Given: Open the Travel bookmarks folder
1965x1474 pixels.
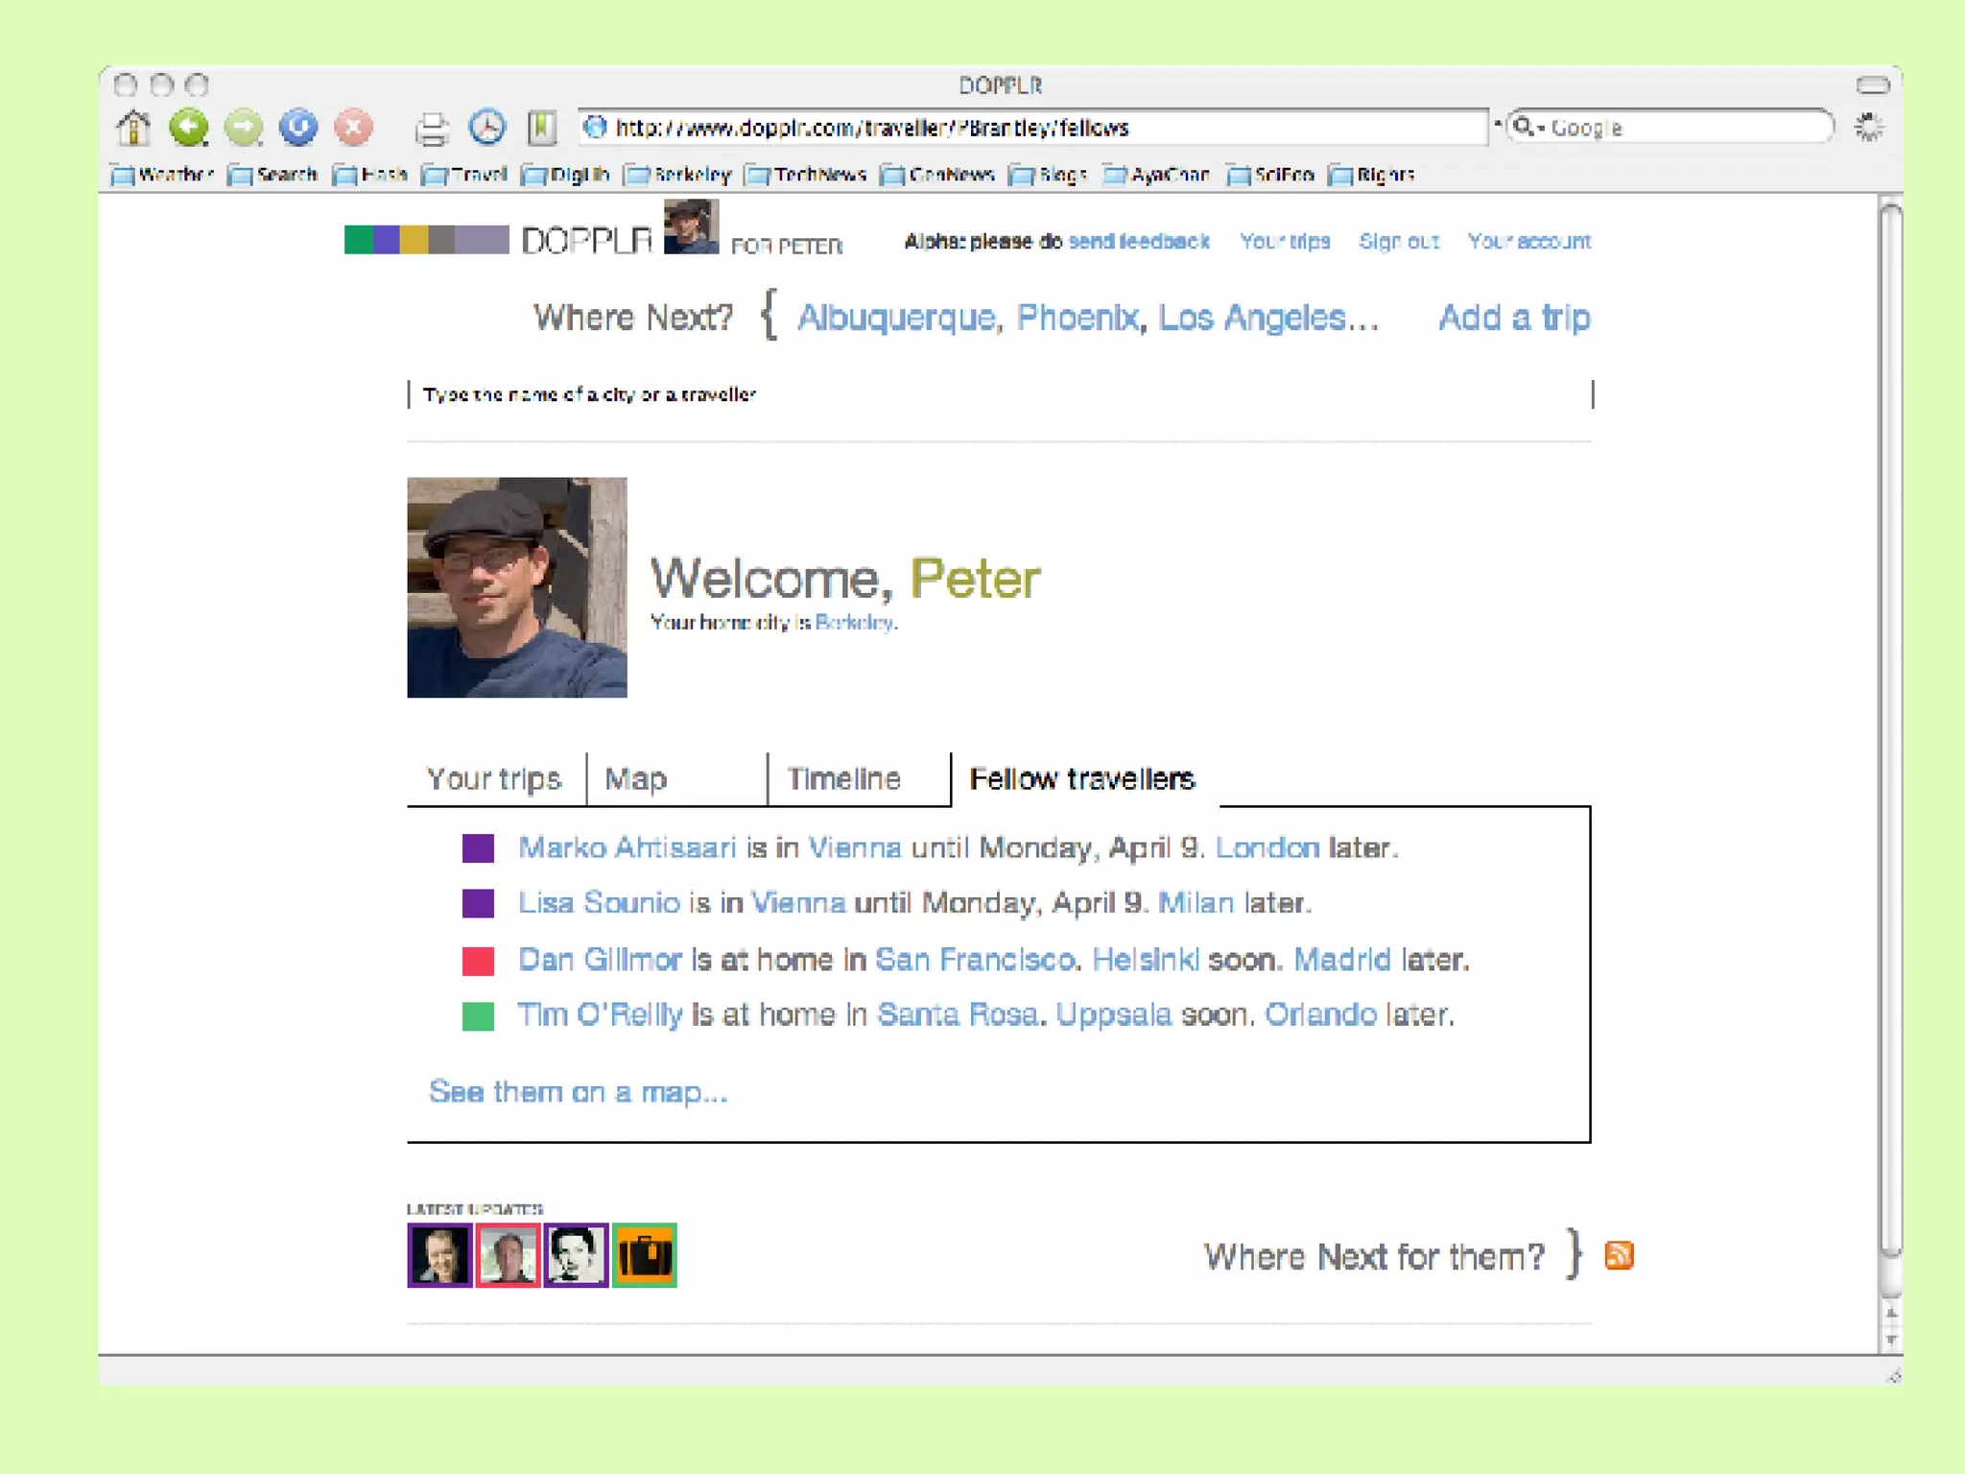Looking at the screenshot, I should coord(465,175).
